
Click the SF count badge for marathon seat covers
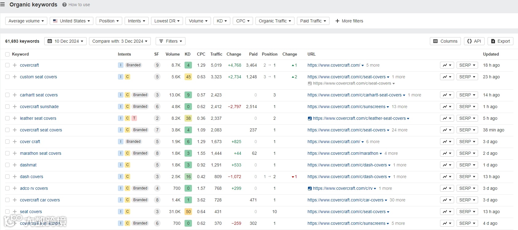coord(157,153)
